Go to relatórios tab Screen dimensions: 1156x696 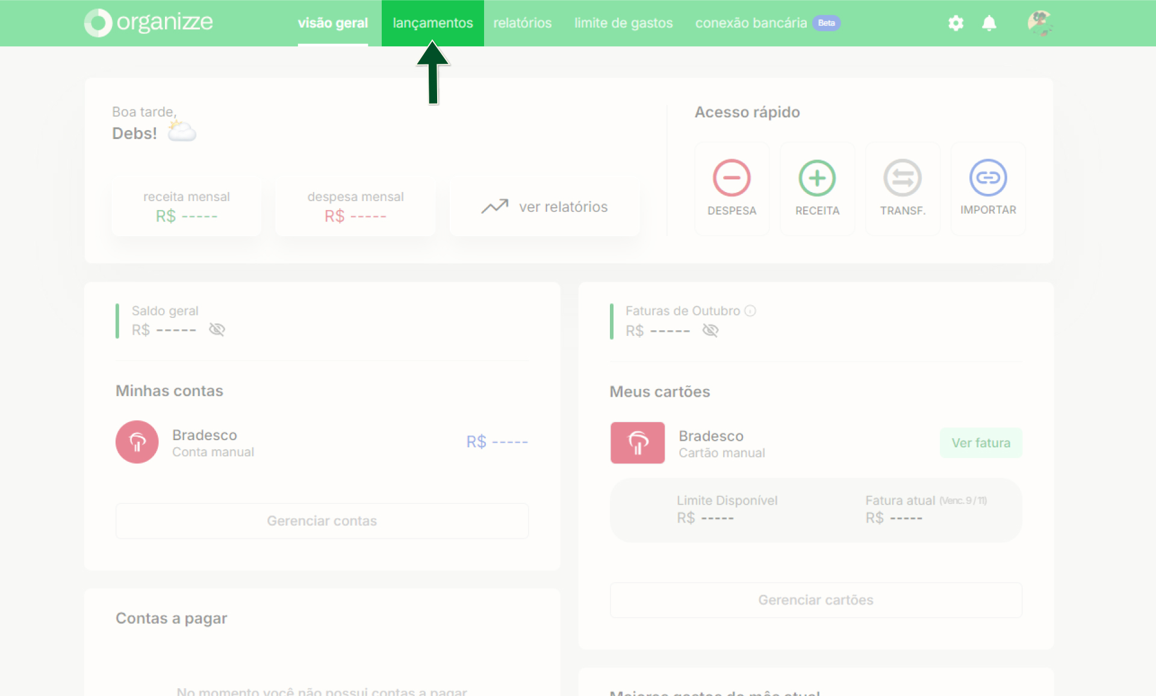pos(522,23)
